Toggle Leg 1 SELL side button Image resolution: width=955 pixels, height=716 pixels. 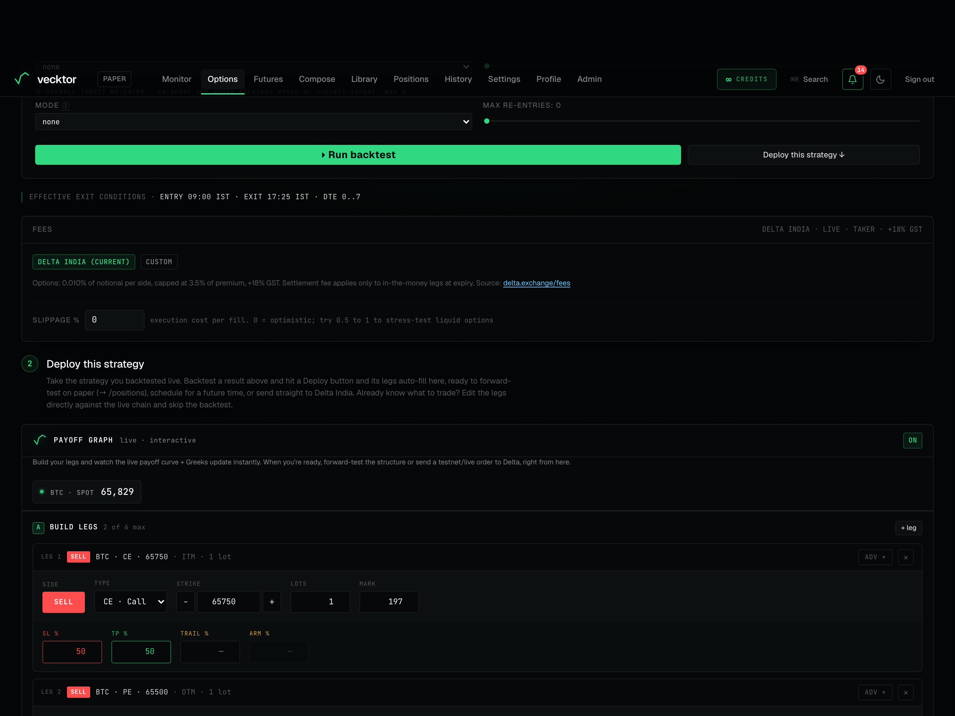pyautogui.click(x=63, y=602)
